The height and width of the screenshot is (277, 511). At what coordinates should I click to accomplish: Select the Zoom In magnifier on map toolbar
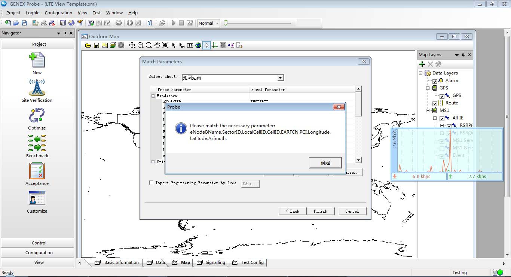(132, 45)
